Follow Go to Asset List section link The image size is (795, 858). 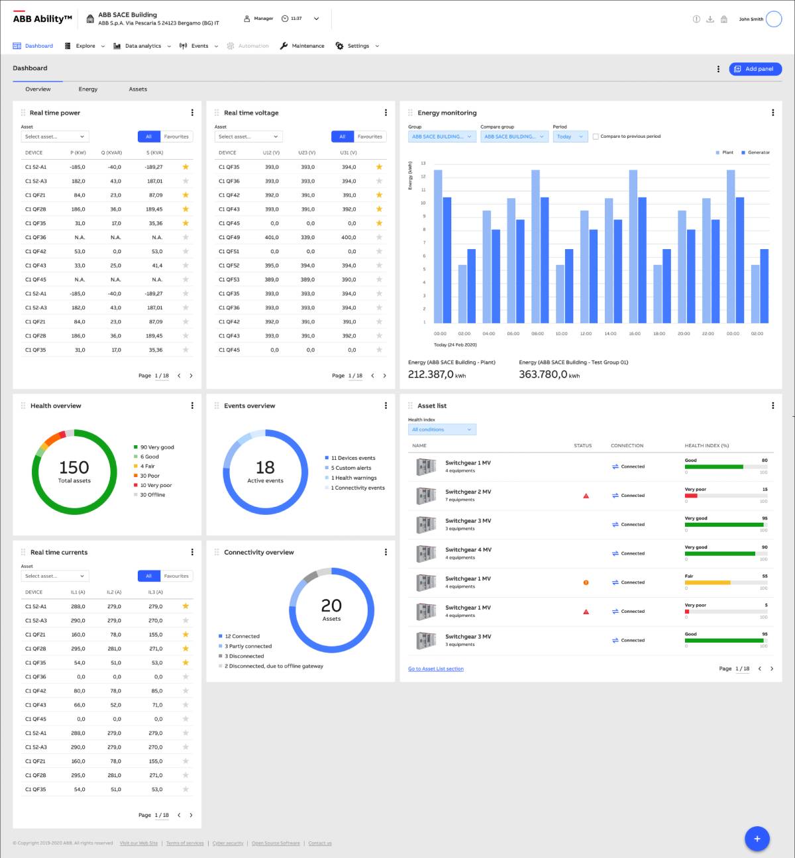(436, 669)
